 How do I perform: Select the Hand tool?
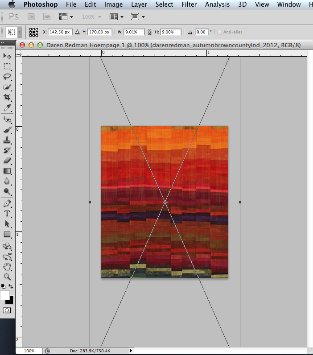(7, 267)
